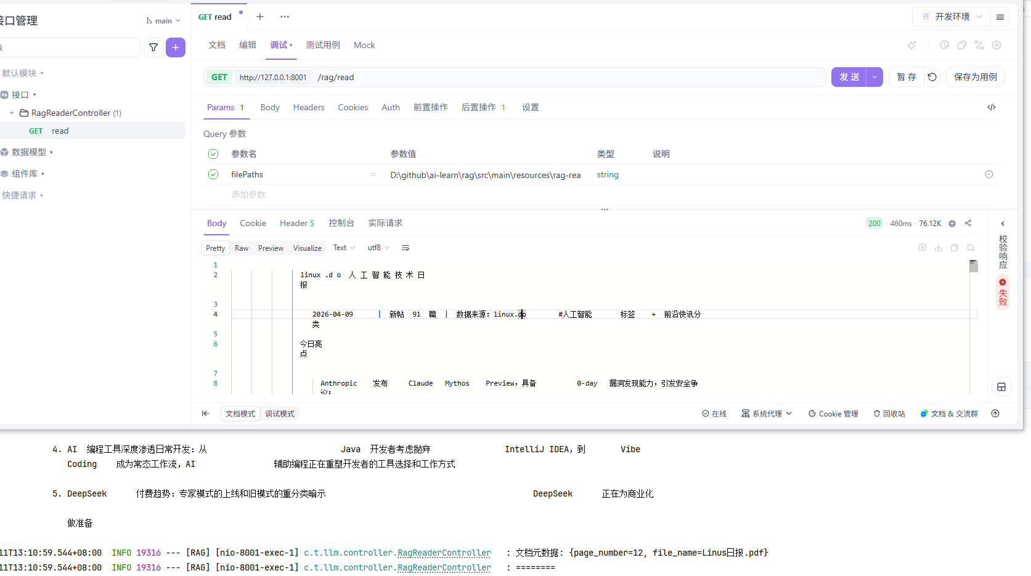This screenshot has width=1031, height=576.
Task: Toggle 文档模式 at the bottom bar
Action: tap(240, 413)
